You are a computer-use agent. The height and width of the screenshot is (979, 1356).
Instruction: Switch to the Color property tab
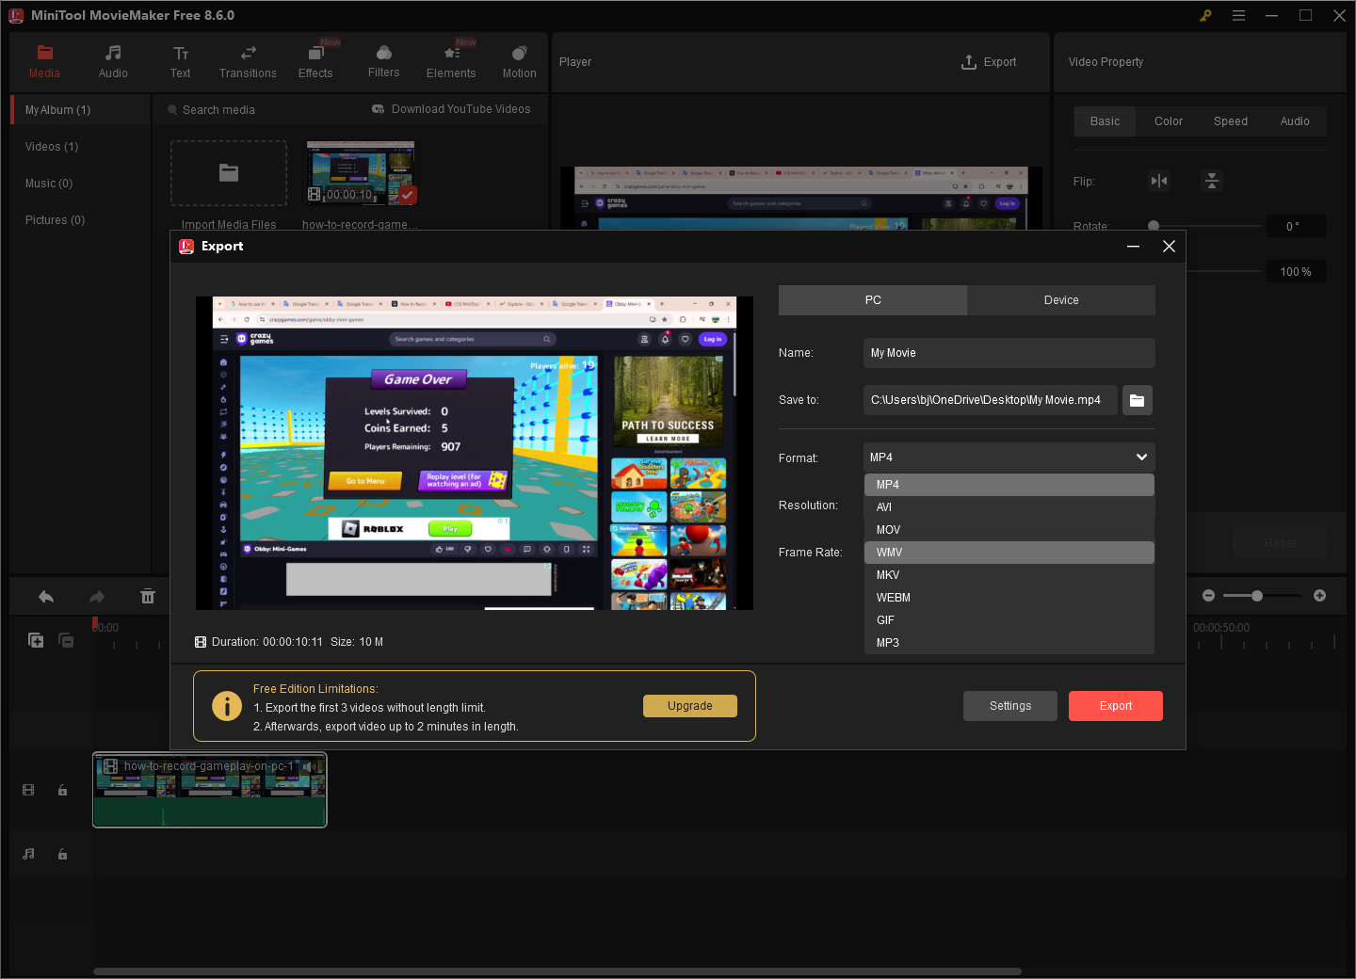click(1168, 121)
